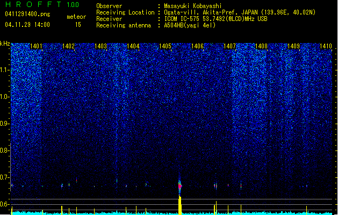Click the 1401 time marker
This screenshot has height=215, width=338.
[x=36, y=46]
